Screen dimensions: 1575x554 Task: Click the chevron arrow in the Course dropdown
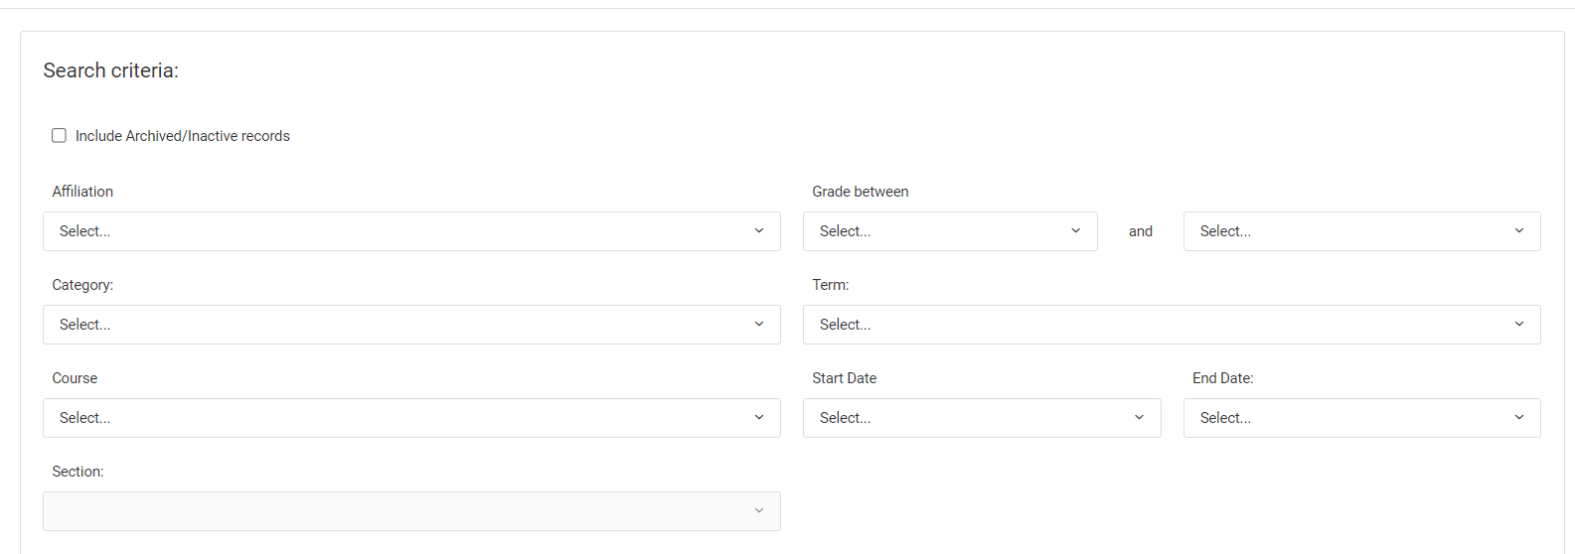pyautogui.click(x=759, y=418)
